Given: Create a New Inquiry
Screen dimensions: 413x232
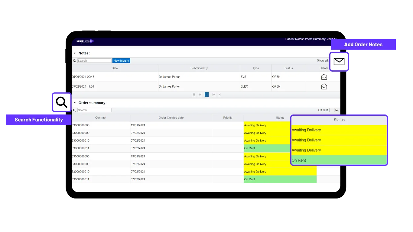Looking at the screenshot, I should tap(121, 61).
